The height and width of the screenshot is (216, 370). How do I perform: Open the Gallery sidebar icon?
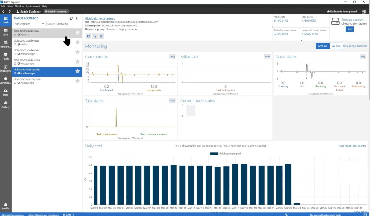pos(5,104)
